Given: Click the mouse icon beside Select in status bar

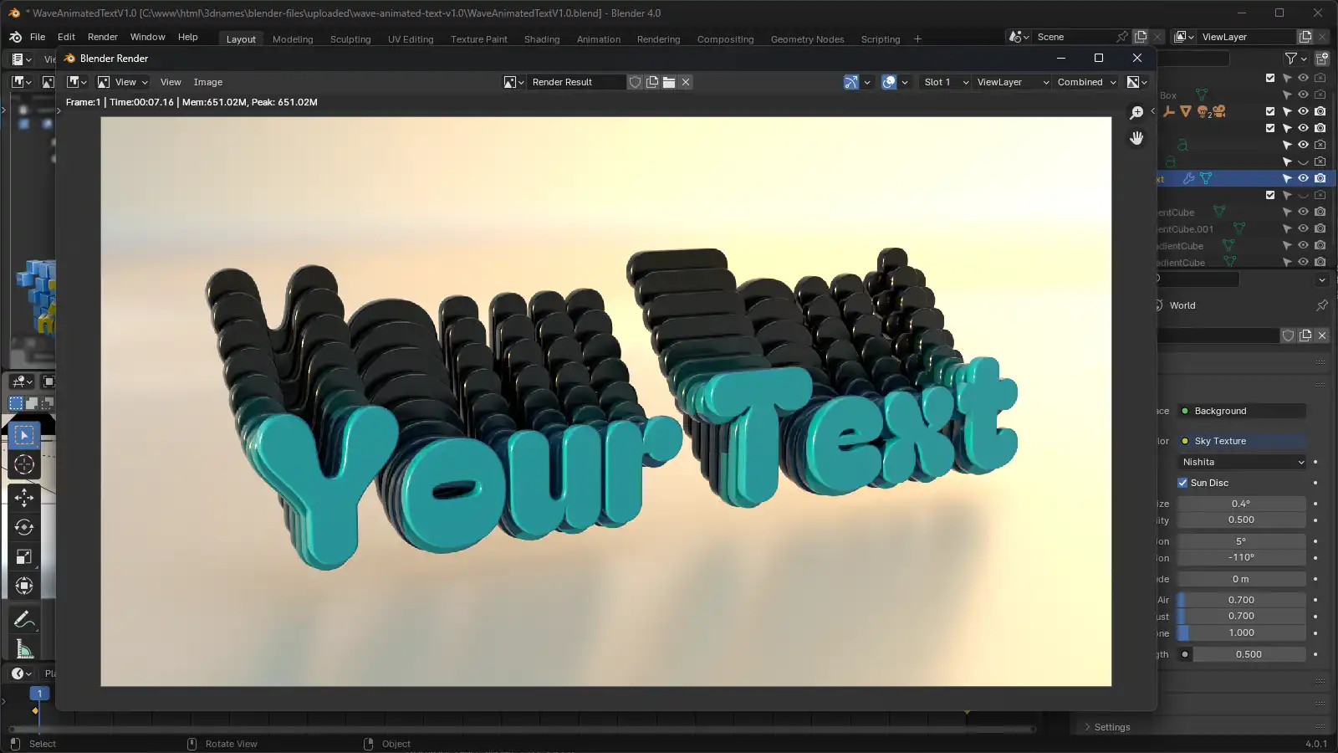Looking at the screenshot, I should point(15,744).
